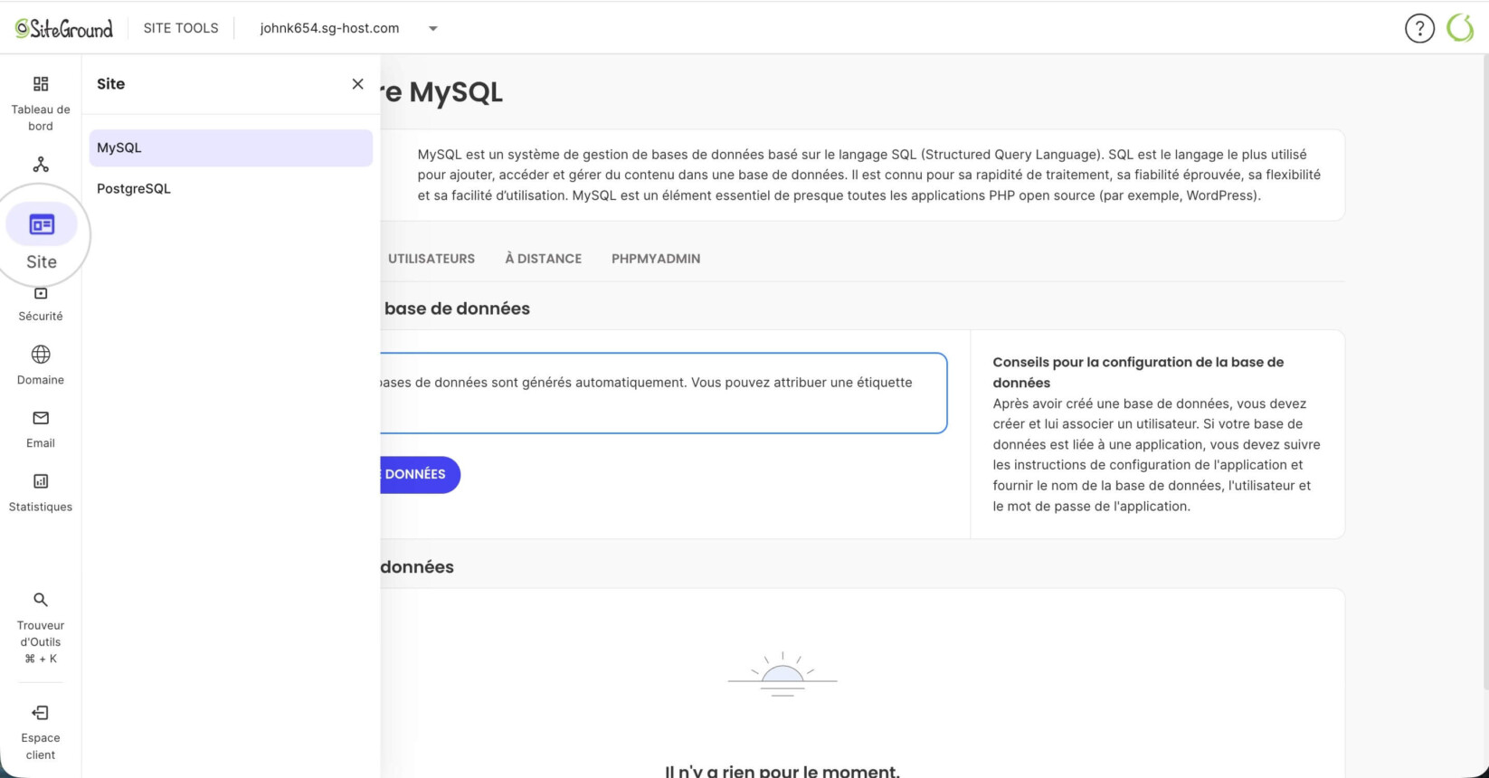
Task: Click the MySQL description paragraph
Action: pyautogui.click(x=868, y=175)
